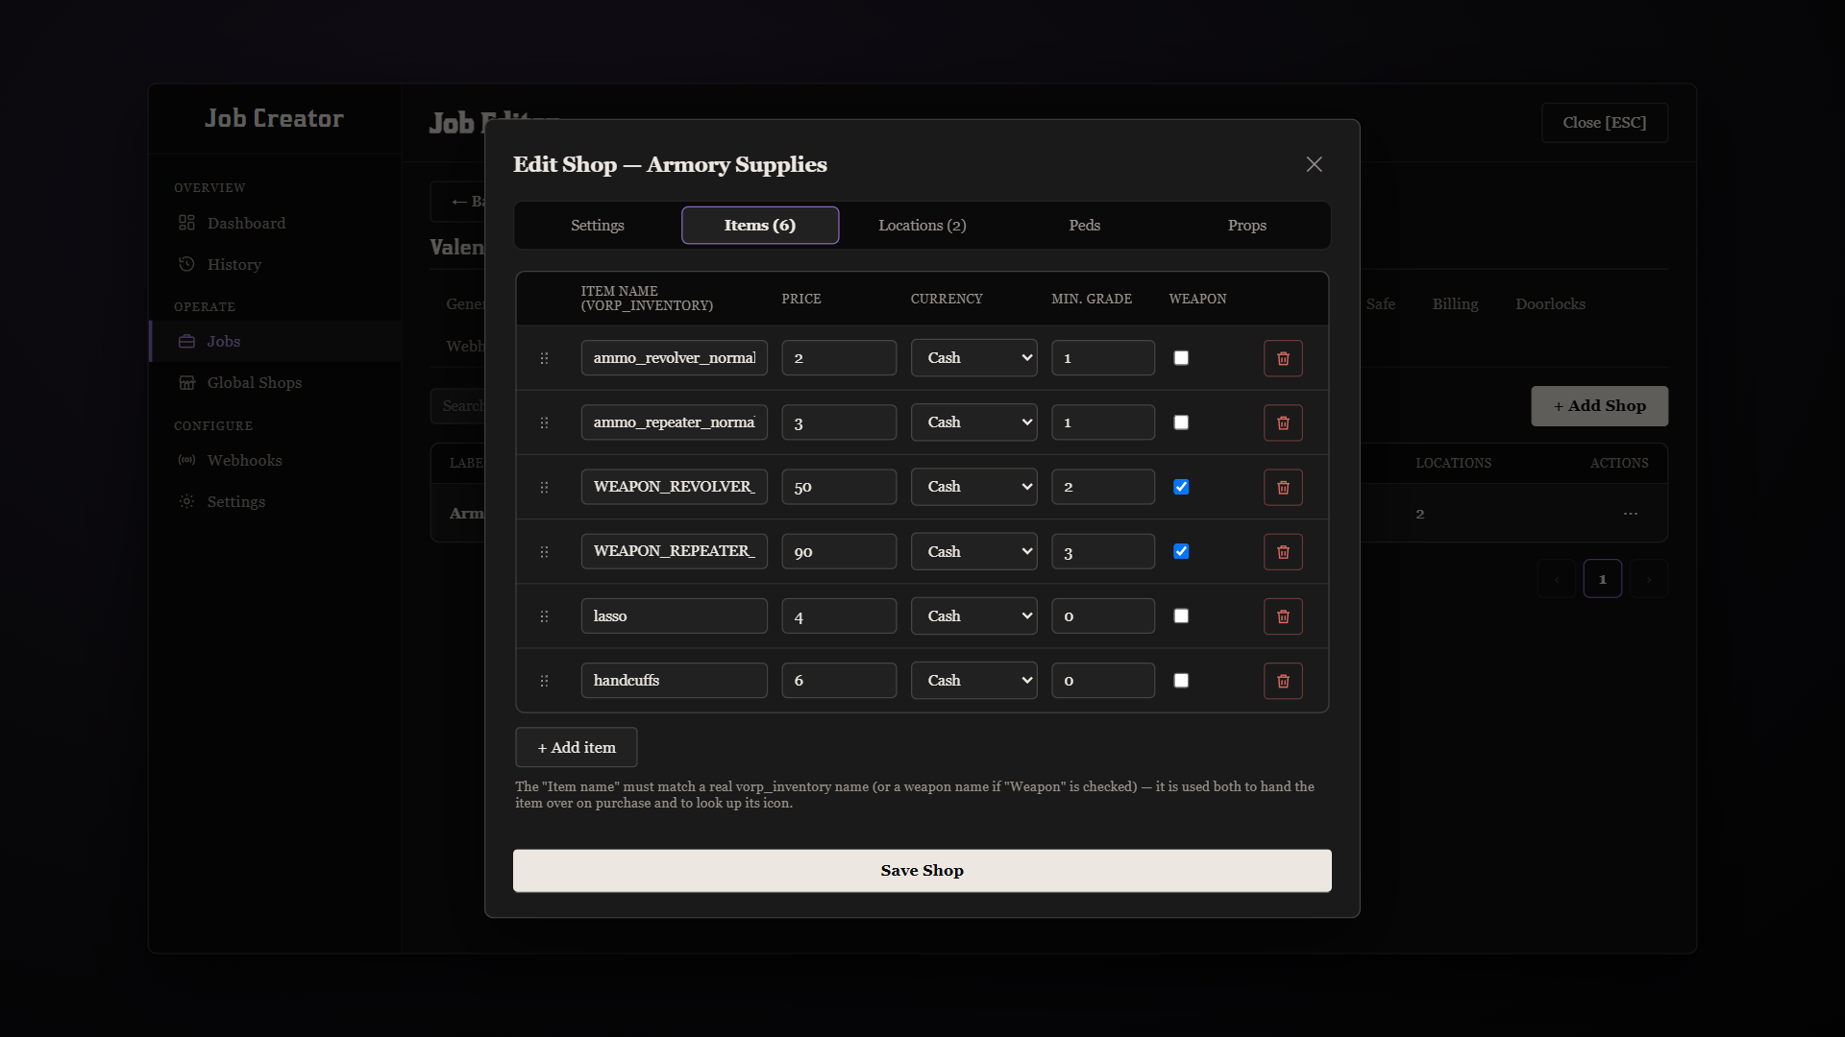The image size is (1845, 1037).
Task: Toggle Weapon checkbox for handcuffs item
Action: tap(1181, 681)
